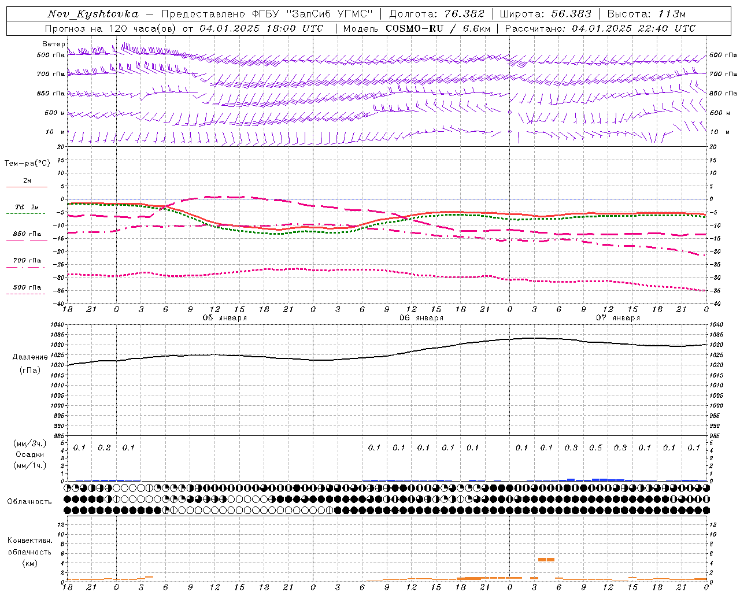Click the '700 гПа' temperature legend entry
Viewport: 740px width, 592px height.
pos(27,260)
